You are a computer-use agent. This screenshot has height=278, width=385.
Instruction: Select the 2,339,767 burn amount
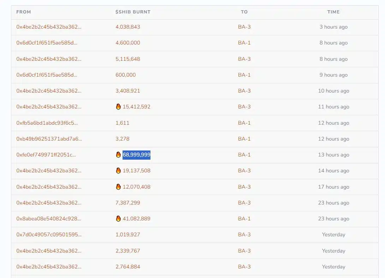click(128, 251)
